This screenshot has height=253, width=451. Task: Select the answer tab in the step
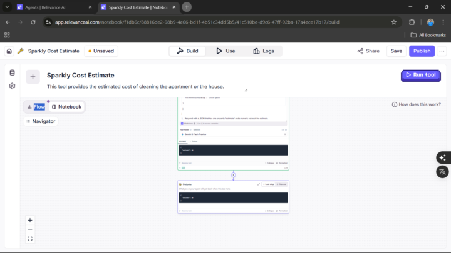click(x=183, y=141)
